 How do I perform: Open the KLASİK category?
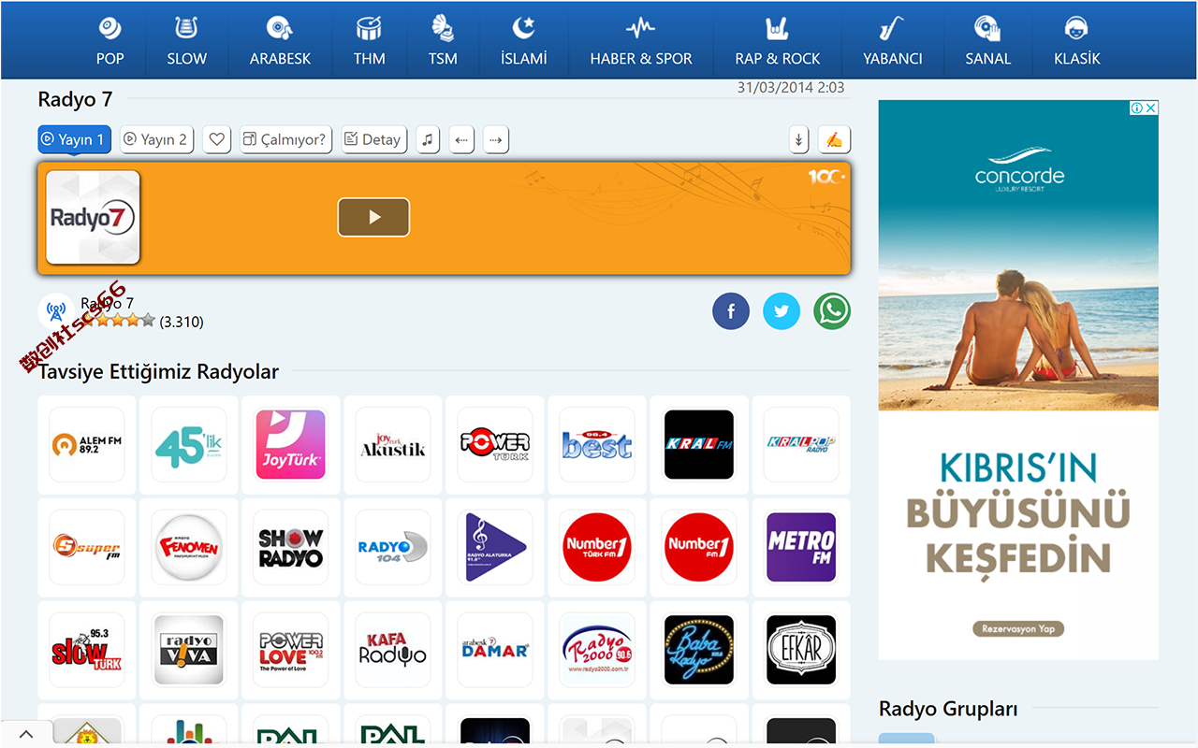1077,40
